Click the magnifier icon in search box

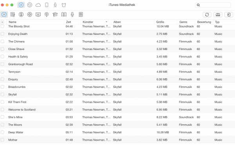coord(198,5)
